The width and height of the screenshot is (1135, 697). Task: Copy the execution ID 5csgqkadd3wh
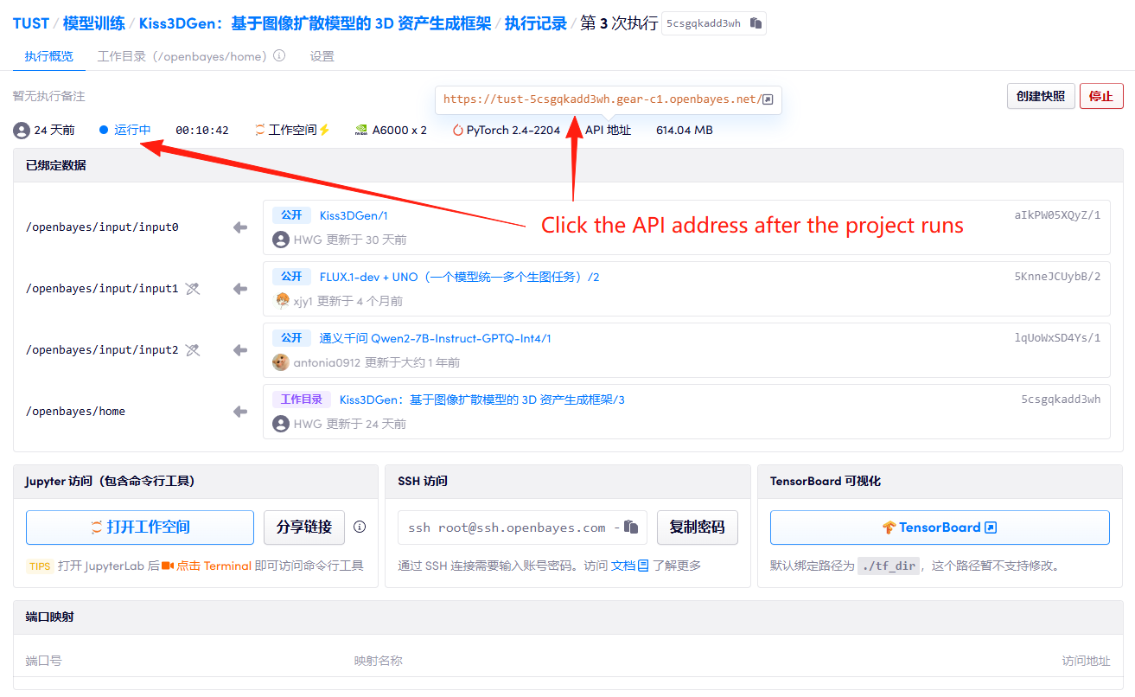(x=756, y=23)
